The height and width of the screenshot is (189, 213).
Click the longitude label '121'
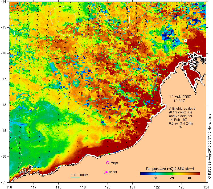tap(132, 187)
